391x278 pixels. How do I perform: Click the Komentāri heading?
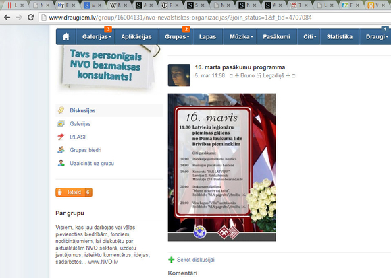pyautogui.click(x=182, y=273)
